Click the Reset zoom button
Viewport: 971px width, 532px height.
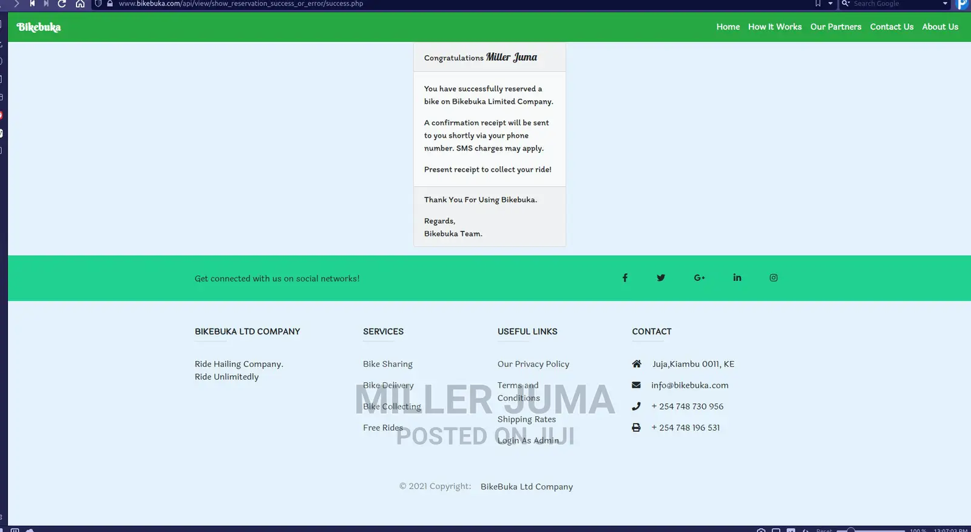coord(824,530)
